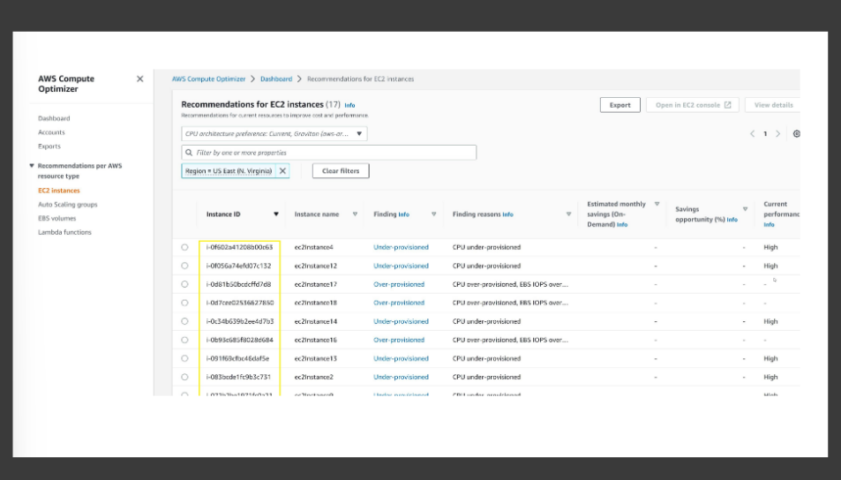Screen dimensions: 841x480
Task: Click Open in EC2 console button
Action: coord(693,105)
